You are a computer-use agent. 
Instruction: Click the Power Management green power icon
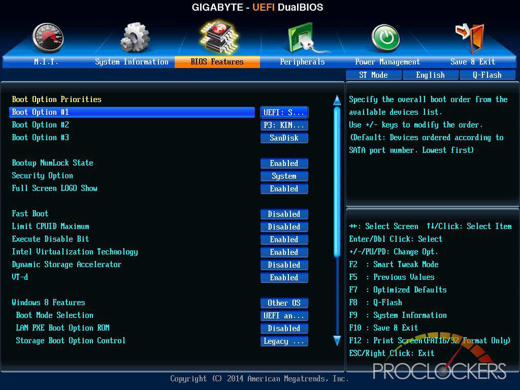[386, 38]
